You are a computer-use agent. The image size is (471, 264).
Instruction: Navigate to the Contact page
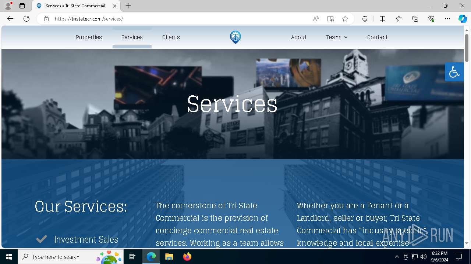pos(377,37)
